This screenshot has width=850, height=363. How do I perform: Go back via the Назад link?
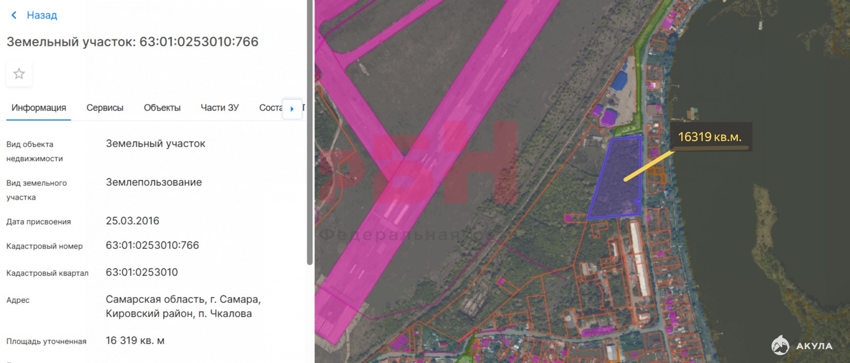point(42,15)
